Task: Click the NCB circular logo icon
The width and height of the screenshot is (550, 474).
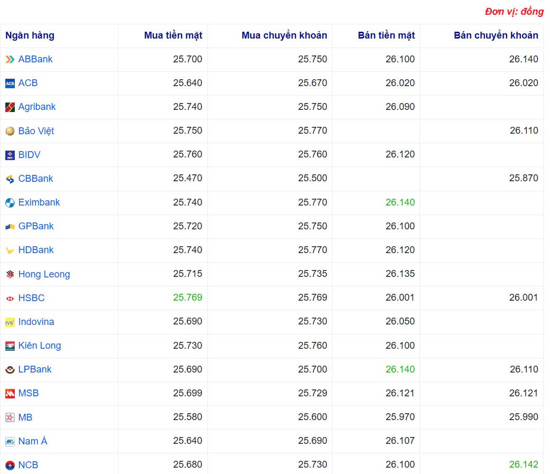Action: [x=9, y=464]
